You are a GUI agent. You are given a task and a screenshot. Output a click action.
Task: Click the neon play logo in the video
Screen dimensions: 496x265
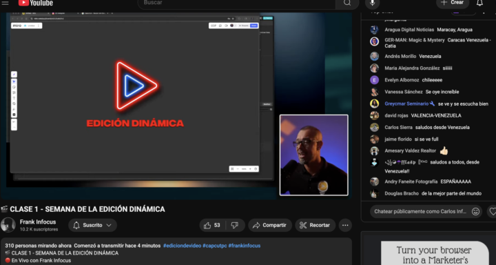(x=136, y=86)
